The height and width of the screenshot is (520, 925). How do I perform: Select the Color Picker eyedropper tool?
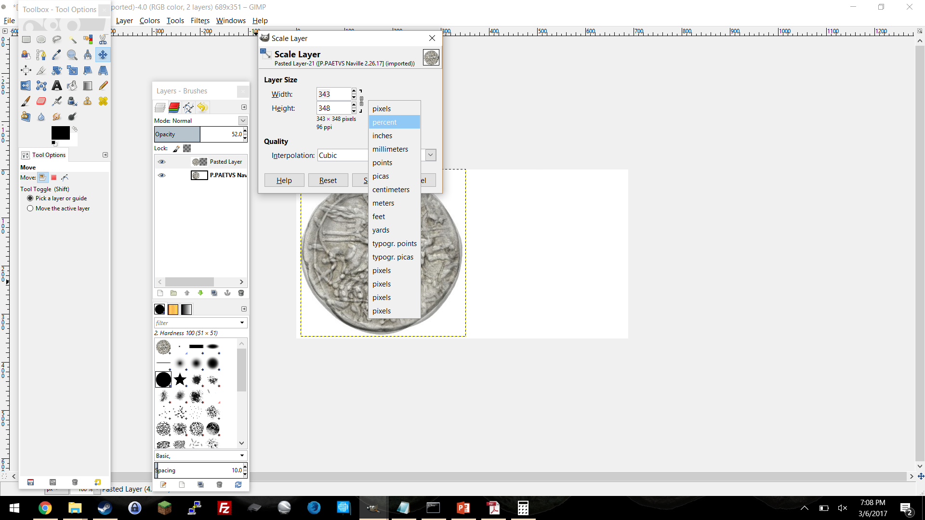coord(57,55)
